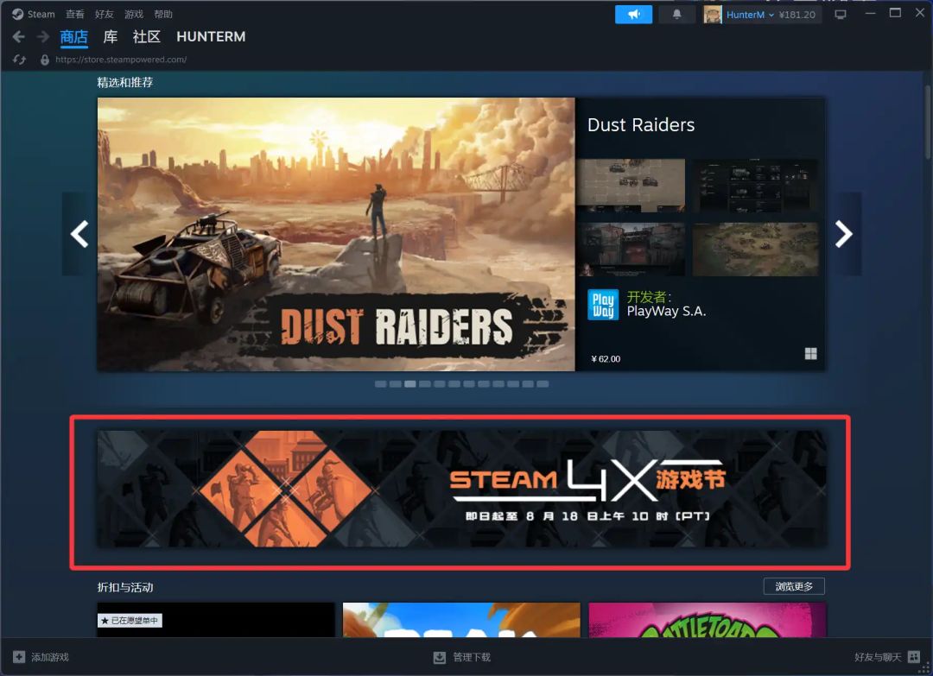Open the notifications bell
Viewport: 933px width, 676px height.
click(677, 15)
